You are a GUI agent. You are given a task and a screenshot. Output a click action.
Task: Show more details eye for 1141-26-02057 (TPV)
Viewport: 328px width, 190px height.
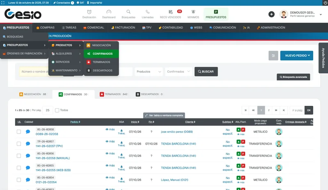110,141
